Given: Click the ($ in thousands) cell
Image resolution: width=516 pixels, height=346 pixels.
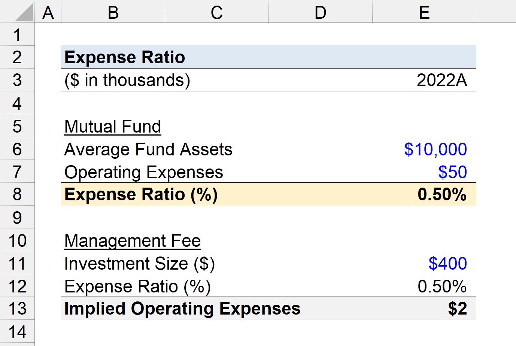Looking at the screenshot, I should pos(112,80).
